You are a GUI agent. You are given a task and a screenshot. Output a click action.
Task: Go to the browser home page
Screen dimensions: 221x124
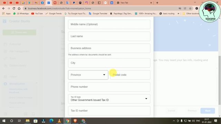click(x=19, y=8)
